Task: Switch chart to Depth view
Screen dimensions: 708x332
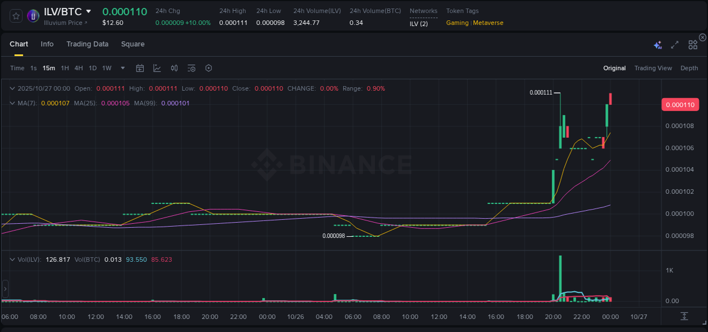Action: pos(689,68)
